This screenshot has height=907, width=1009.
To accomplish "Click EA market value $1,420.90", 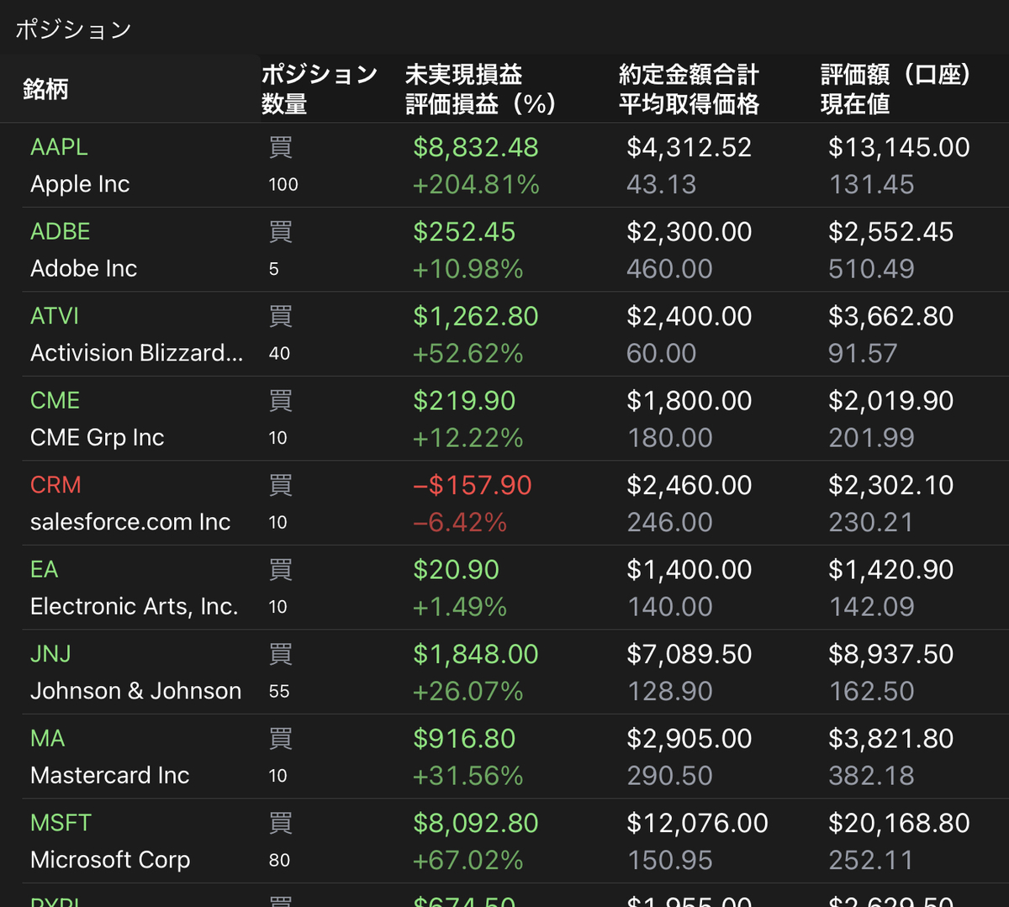I will click(x=891, y=570).
